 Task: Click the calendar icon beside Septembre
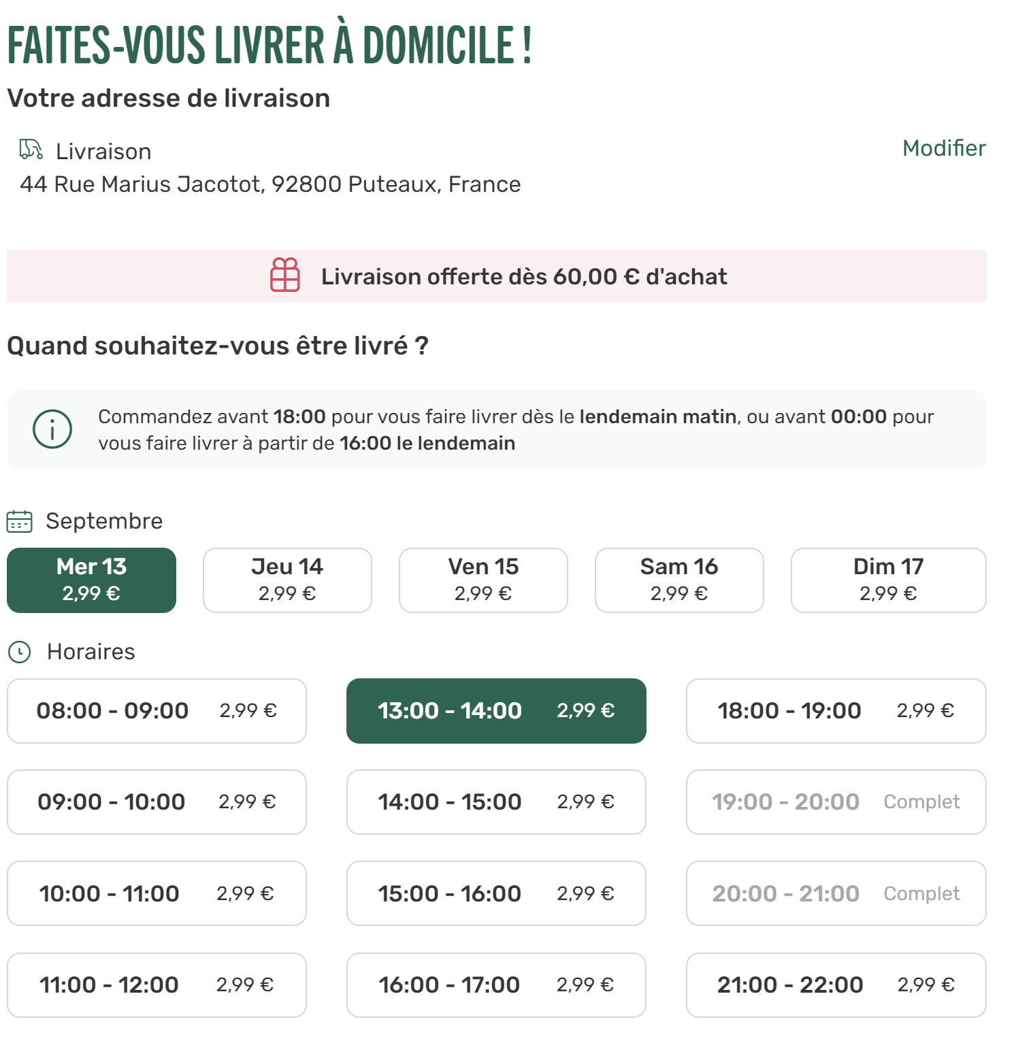(20, 522)
